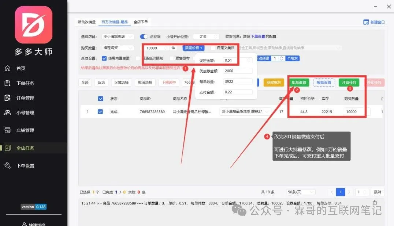The height and width of the screenshot is (226, 394).
Task: Click the 首页 home icon in sidebar
Action: [x=7, y=68]
